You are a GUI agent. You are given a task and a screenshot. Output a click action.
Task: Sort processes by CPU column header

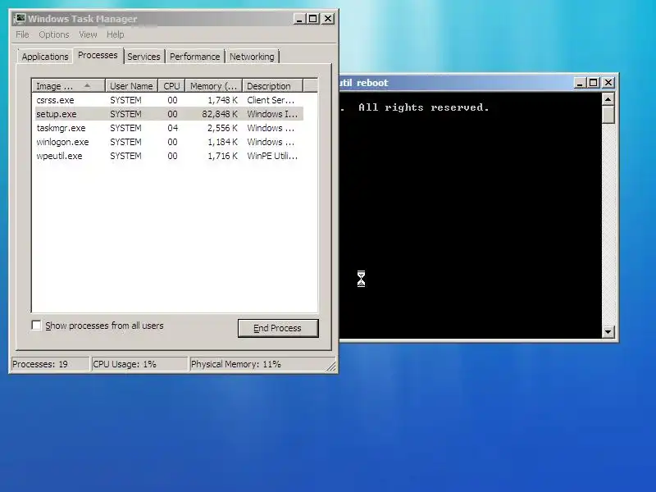(171, 86)
